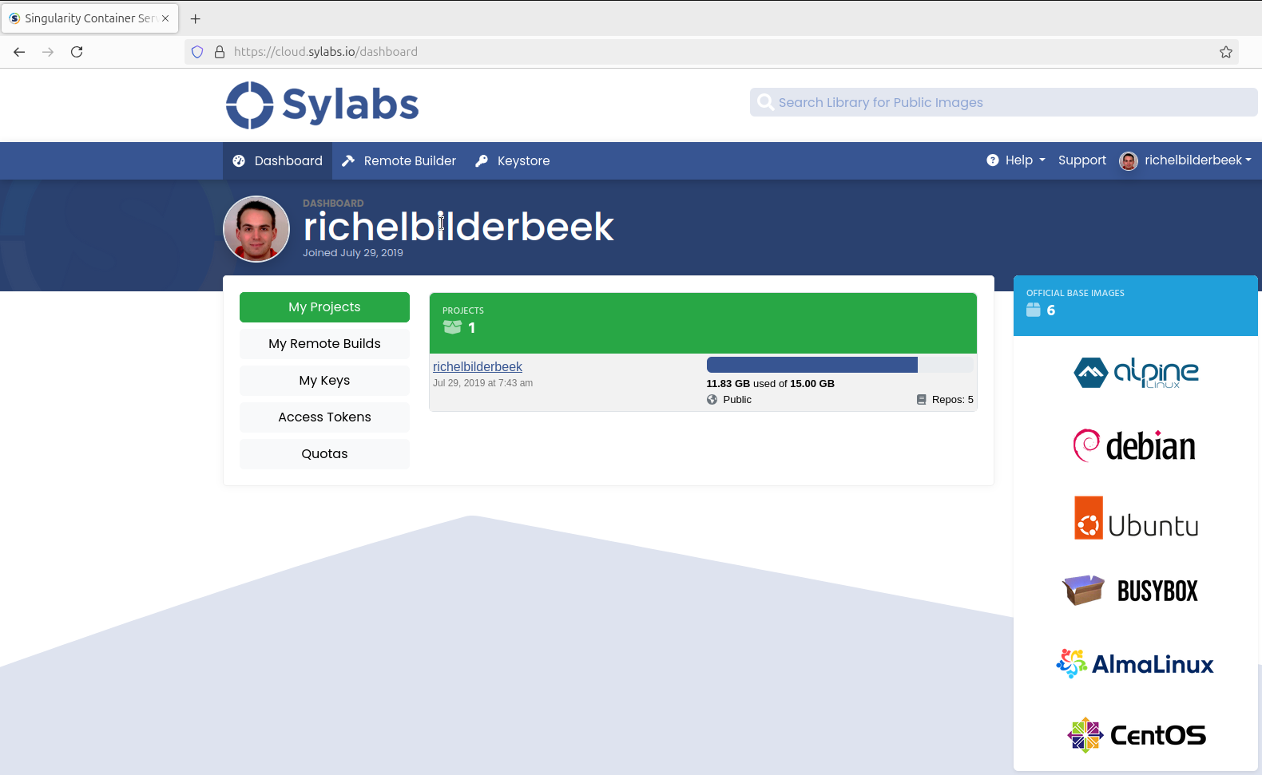Open the BusyBox base image
The height and width of the screenshot is (775, 1262).
coord(1130,591)
